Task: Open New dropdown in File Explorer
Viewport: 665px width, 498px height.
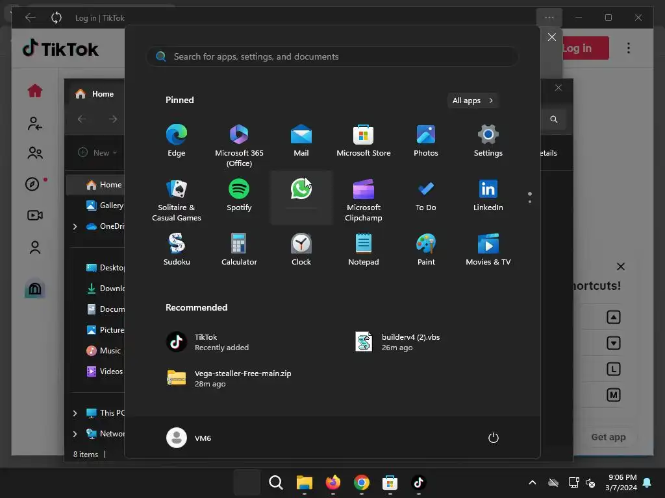Action: [98, 152]
